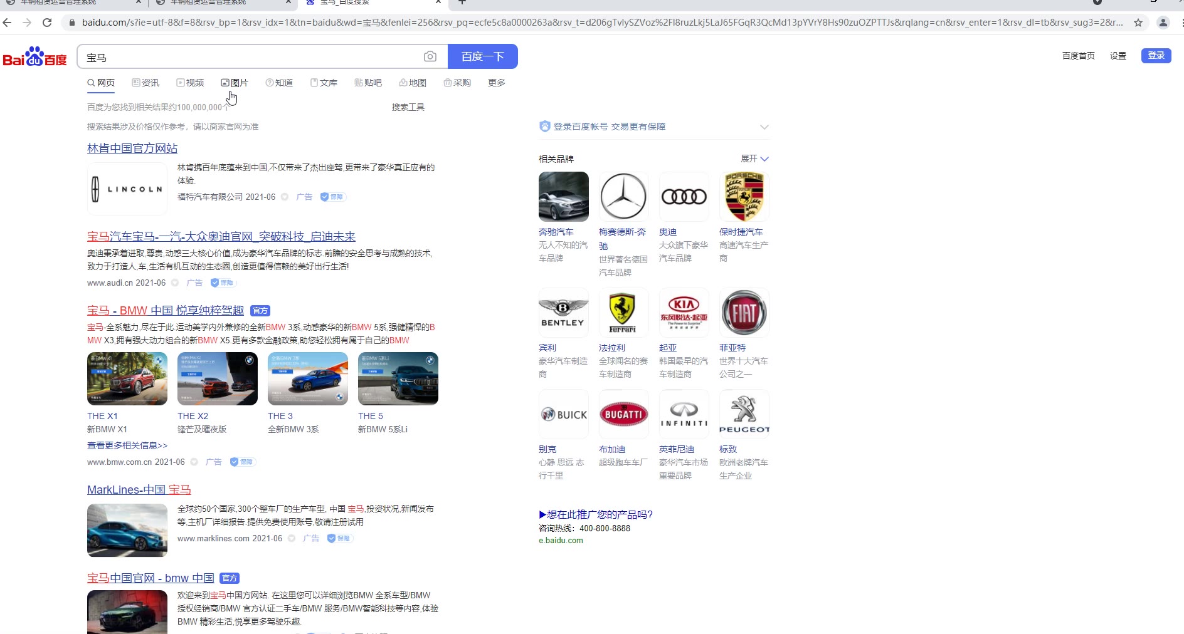Open 搜索工具 options
Viewport: 1184px width, 634px height.
point(408,107)
